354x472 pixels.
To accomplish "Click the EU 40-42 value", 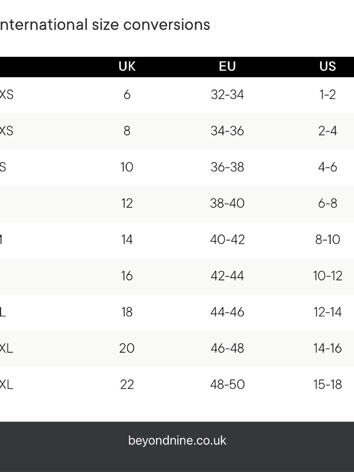I will pos(227,240).
